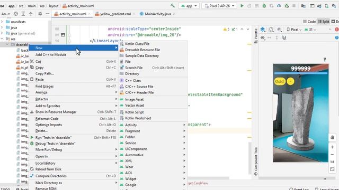The width and height of the screenshot is (339, 190).
Task: Expand the manifests folder
Action: [x=2, y=22]
